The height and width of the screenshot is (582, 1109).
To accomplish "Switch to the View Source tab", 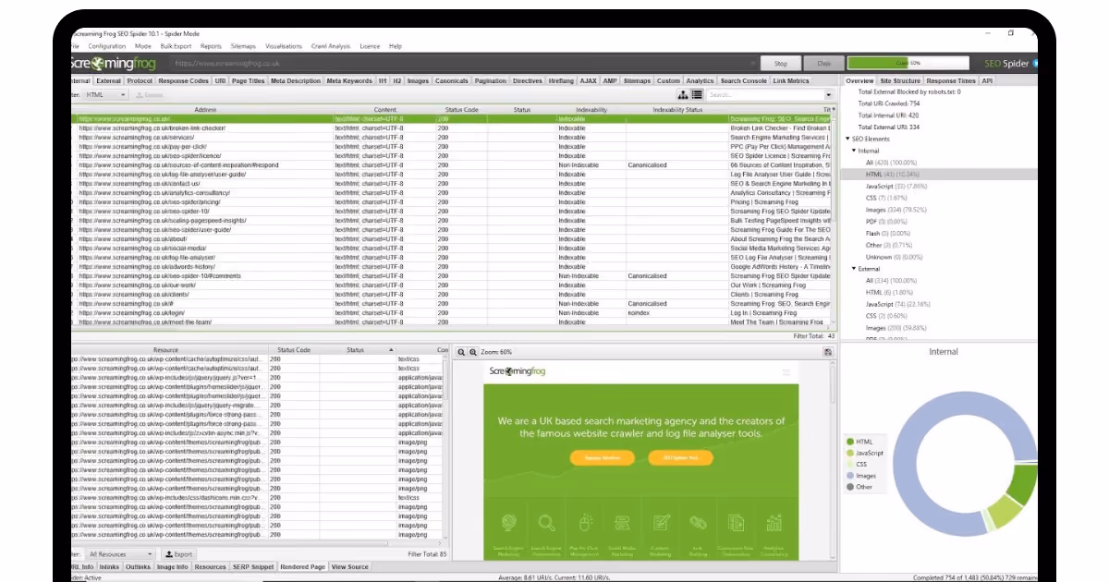I will [x=350, y=566].
